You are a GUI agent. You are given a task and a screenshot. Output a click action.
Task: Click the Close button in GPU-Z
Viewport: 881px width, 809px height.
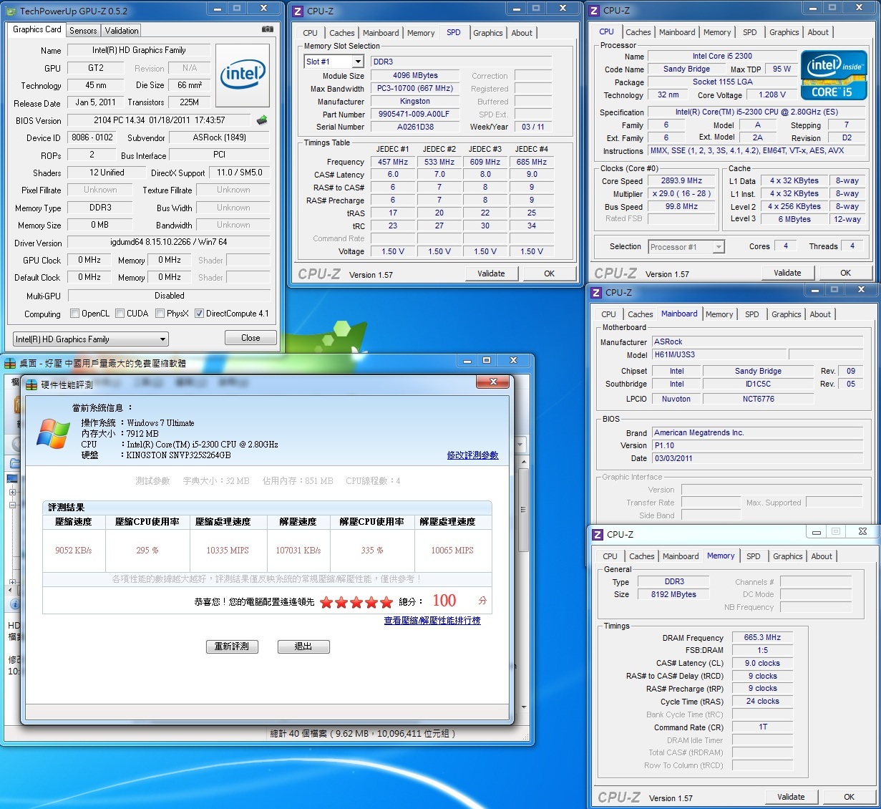(250, 338)
